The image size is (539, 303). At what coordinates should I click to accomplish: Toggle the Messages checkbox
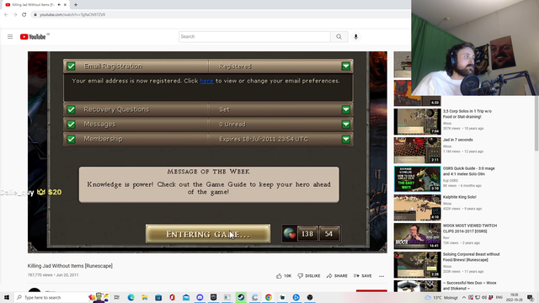[x=71, y=125]
